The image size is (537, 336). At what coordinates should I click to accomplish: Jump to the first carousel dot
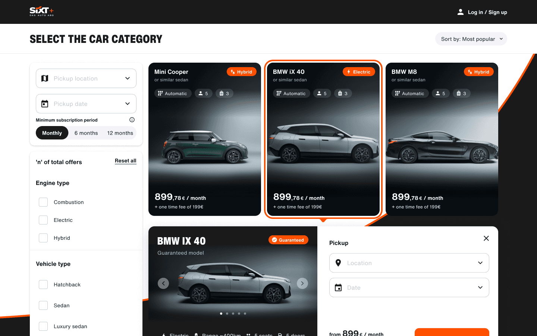click(x=221, y=314)
